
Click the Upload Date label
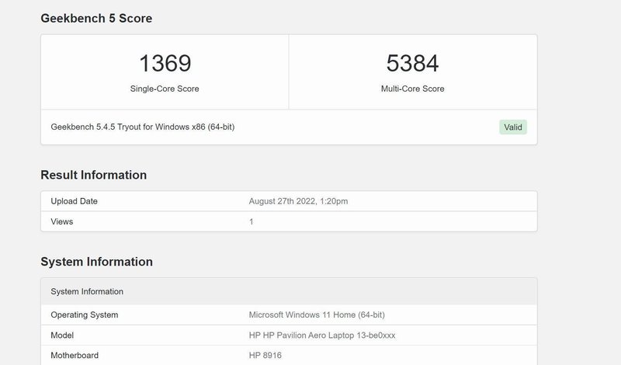[74, 201]
